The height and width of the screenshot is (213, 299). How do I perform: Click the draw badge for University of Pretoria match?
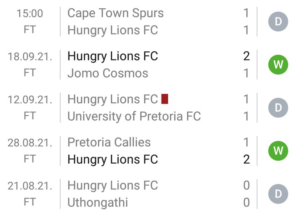[x=278, y=108]
